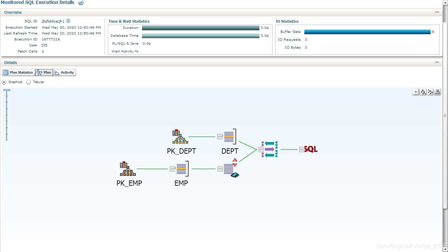
Task: Collapse the Details panel
Action: pyautogui.click(x=437, y=62)
